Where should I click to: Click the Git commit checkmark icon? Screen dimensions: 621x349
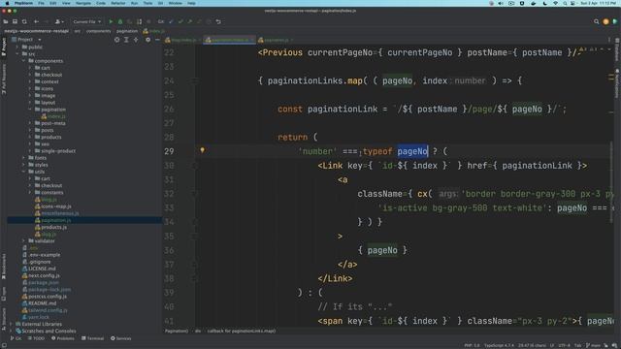pyautogui.click(x=180, y=21)
